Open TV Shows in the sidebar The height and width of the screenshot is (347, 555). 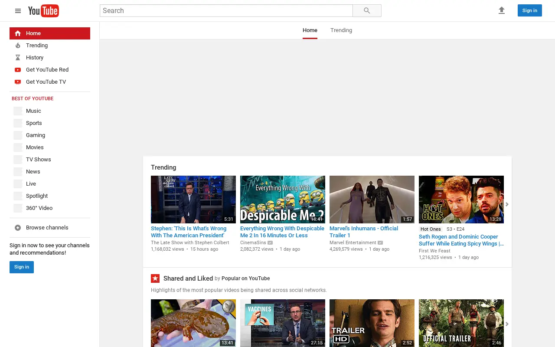tap(50, 160)
